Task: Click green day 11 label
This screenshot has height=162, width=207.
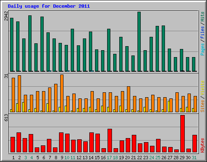Action: [x=73, y=158]
